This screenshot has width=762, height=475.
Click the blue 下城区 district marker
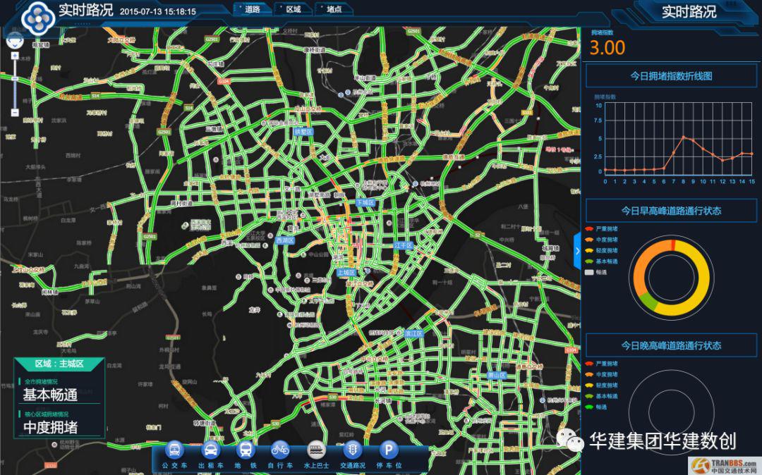point(365,202)
